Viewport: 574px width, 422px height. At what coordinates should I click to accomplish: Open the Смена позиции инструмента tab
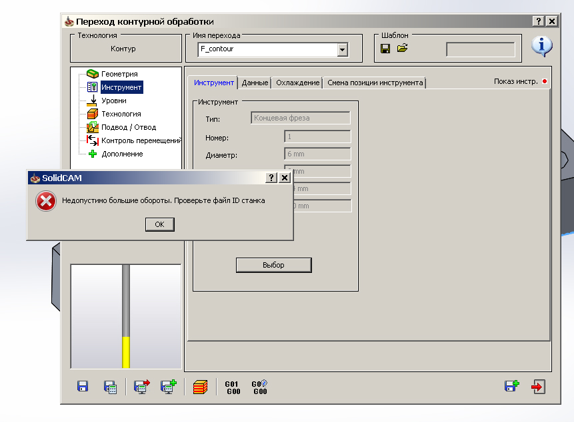375,83
